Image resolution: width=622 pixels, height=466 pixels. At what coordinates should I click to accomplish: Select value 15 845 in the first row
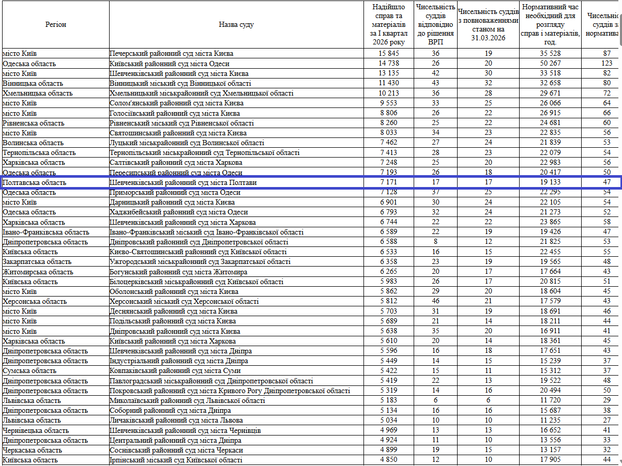tap(389, 54)
